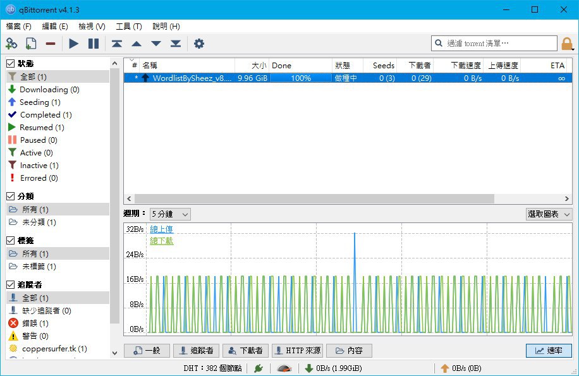Pause torrents with the pause icon

tap(94, 44)
